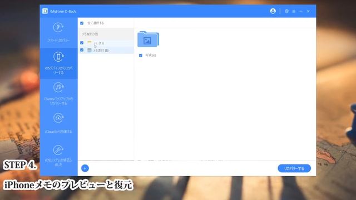Open the hamburger menu icon

click(x=294, y=11)
